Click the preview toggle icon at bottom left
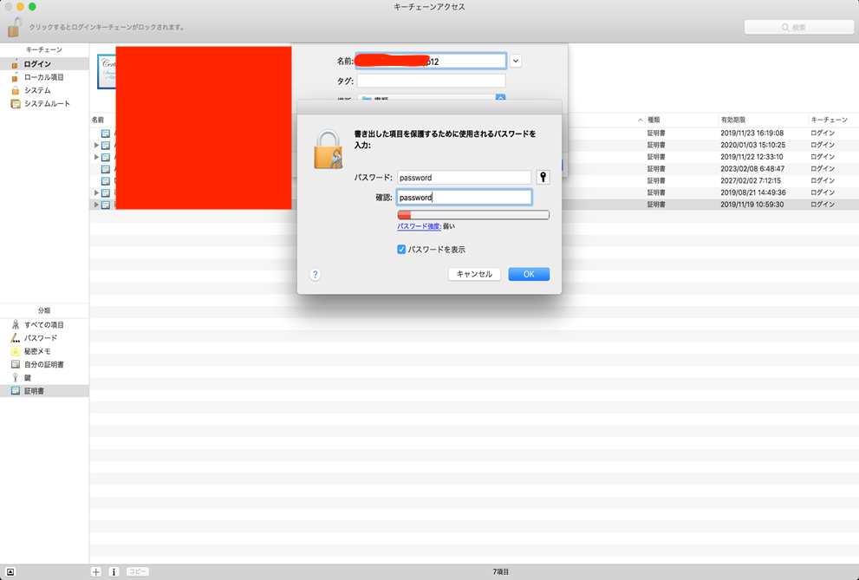This screenshot has width=859, height=580. [10, 571]
